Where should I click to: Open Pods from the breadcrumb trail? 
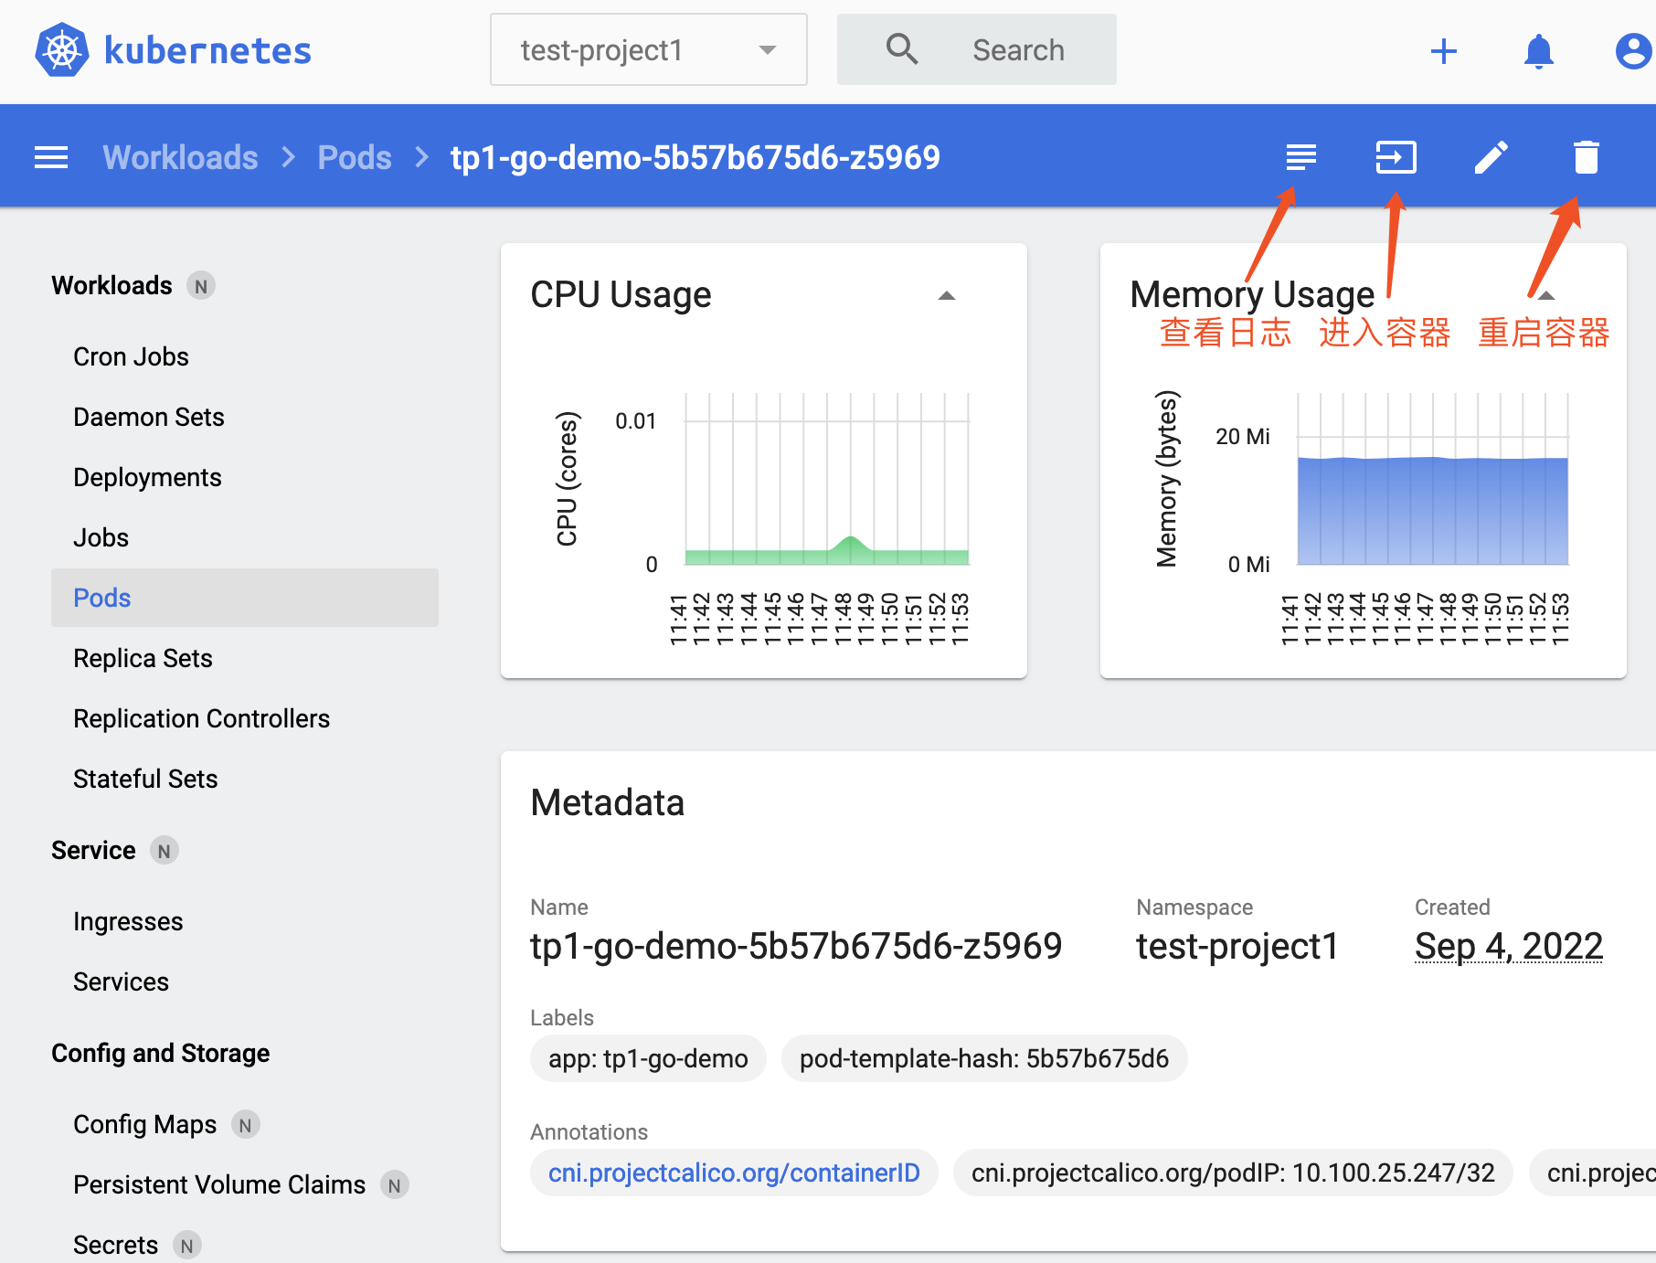pos(355,156)
